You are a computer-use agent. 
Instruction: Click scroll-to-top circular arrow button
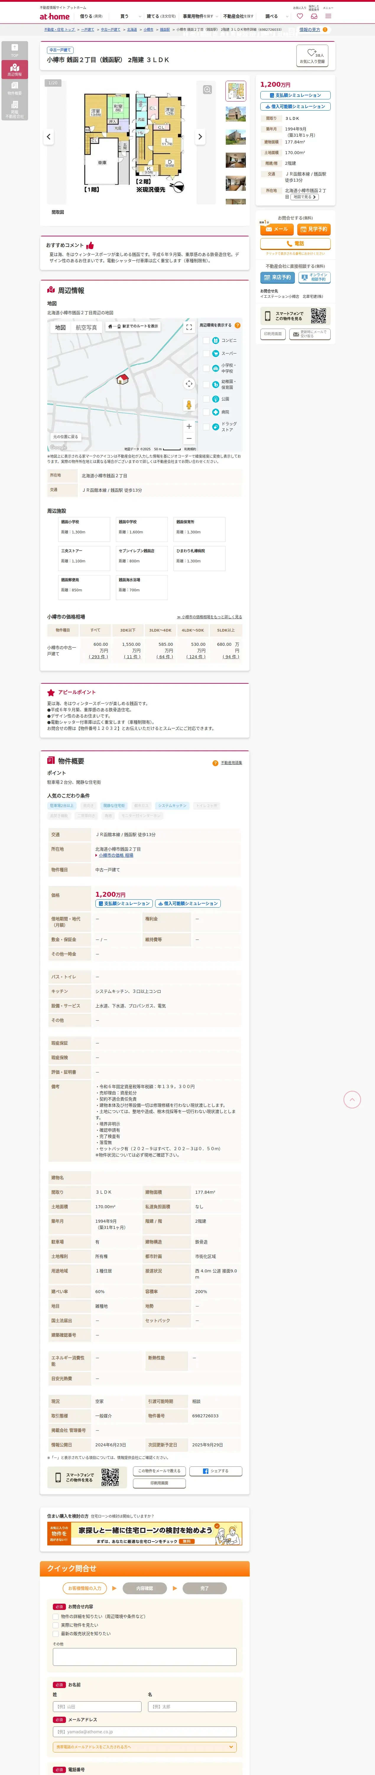coord(352,1099)
